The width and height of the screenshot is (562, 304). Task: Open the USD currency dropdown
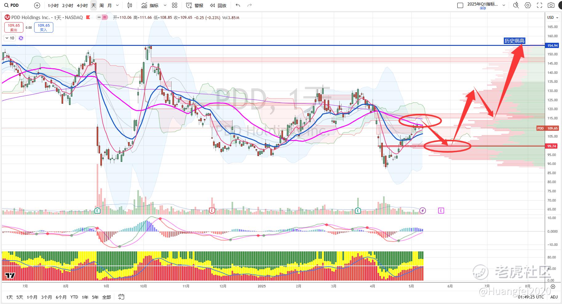click(x=552, y=18)
